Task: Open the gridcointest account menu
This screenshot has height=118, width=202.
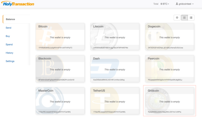Action: click(x=185, y=4)
